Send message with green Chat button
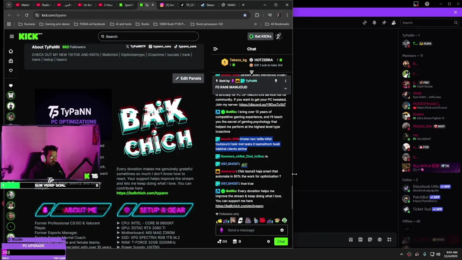This screenshot has height=260, width=462. (281, 242)
